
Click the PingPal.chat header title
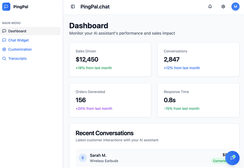[x=95, y=7]
